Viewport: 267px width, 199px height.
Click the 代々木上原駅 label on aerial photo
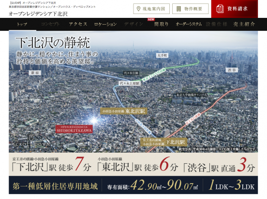click(x=130, y=84)
